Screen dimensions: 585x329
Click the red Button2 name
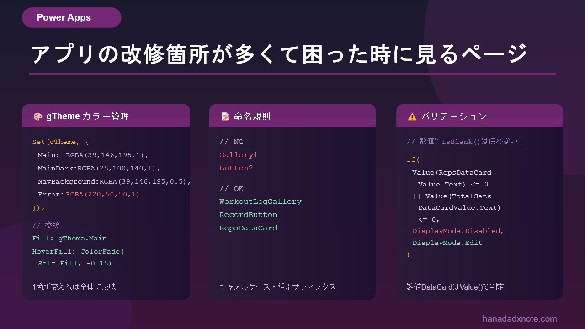236,168
